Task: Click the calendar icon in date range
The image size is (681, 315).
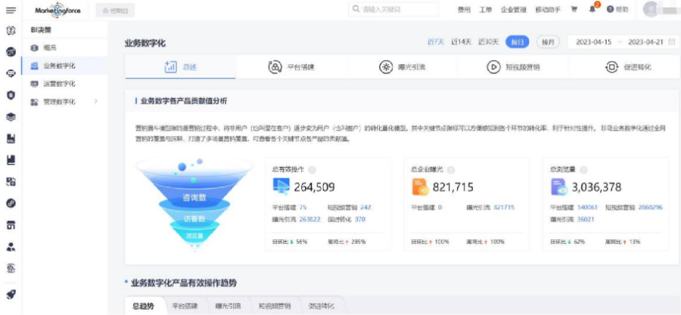Action: pyautogui.click(x=672, y=42)
